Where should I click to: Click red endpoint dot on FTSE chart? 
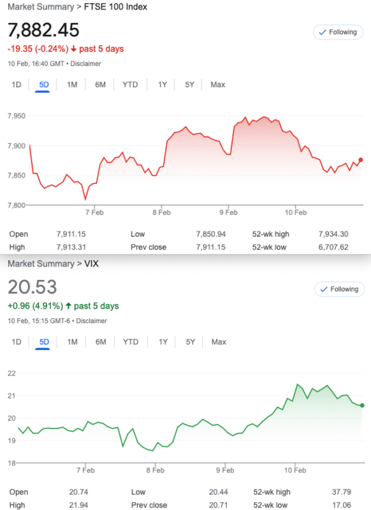[361, 160]
